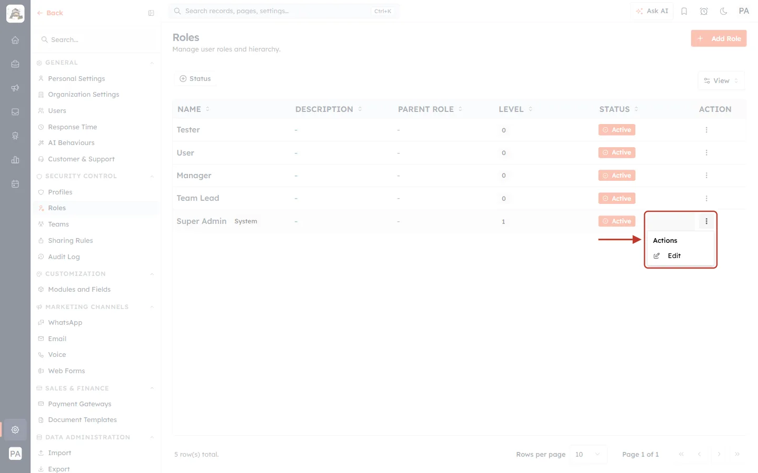The image size is (758, 473).
Task: Open the alarm clock reminders icon
Action: click(x=704, y=11)
